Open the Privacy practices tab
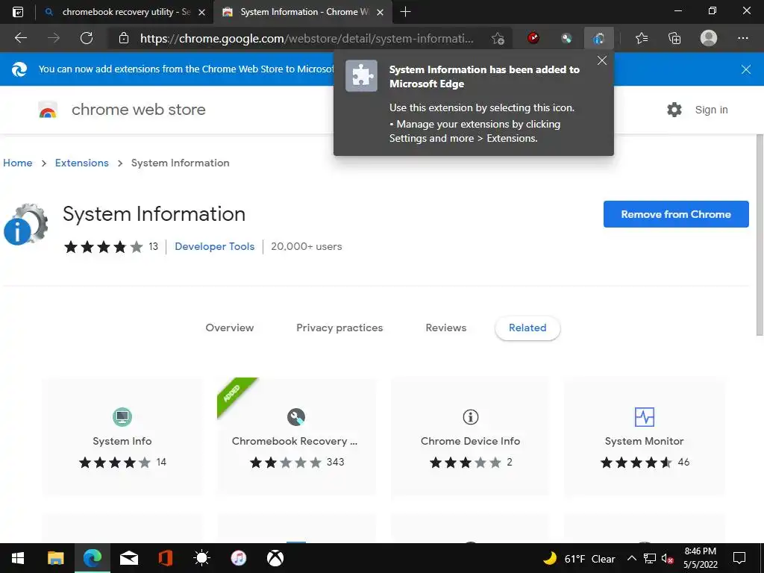The width and height of the screenshot is (764, 573). pyautogui.click(x=339, y=328)
